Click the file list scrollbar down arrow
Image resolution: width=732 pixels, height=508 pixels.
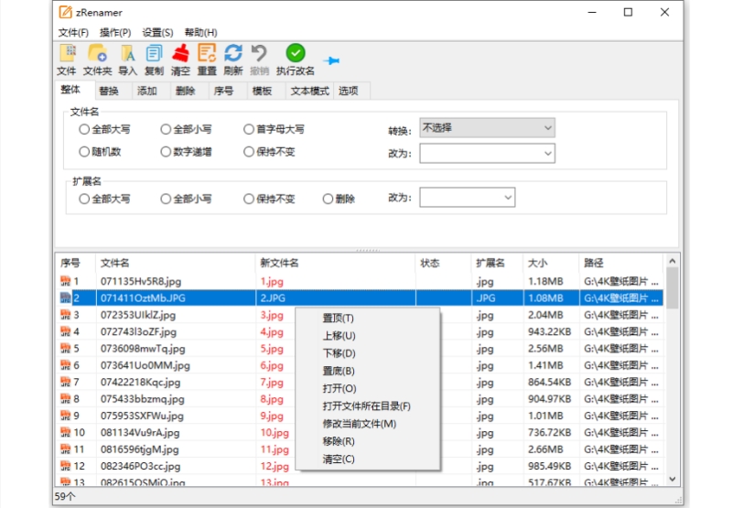click(x=673, y=479)
